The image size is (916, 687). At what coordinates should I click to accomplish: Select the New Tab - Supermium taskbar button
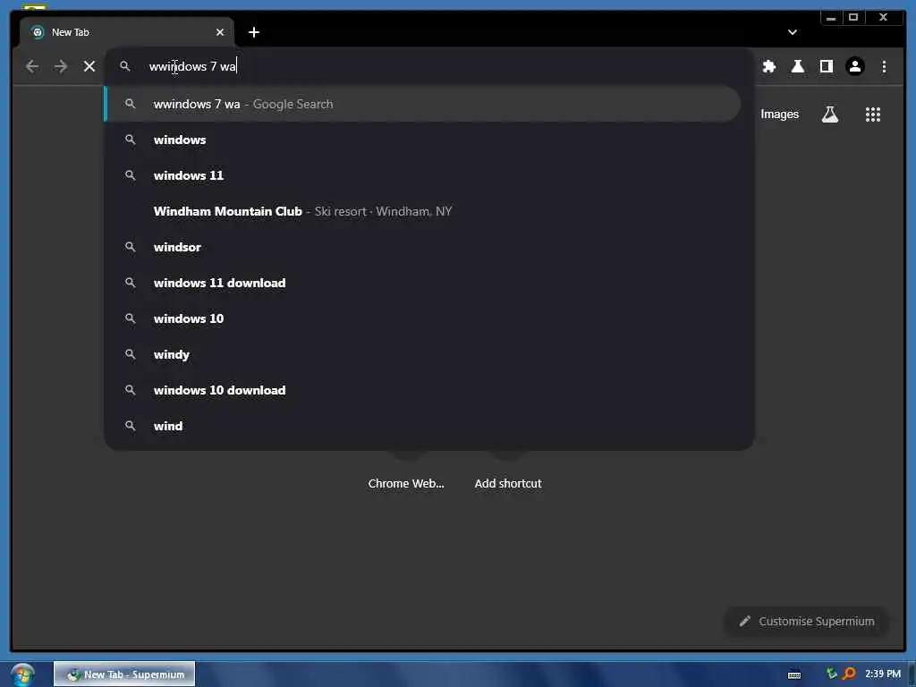tap(124, 674)
